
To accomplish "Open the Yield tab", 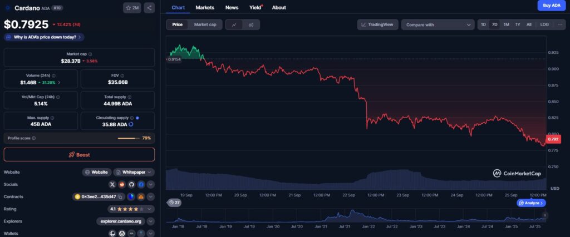I will click(255, 7).
